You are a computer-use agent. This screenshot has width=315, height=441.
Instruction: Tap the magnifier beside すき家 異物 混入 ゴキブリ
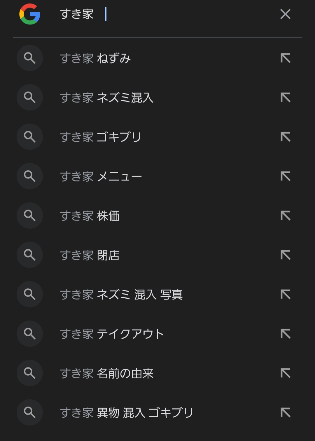30,412
